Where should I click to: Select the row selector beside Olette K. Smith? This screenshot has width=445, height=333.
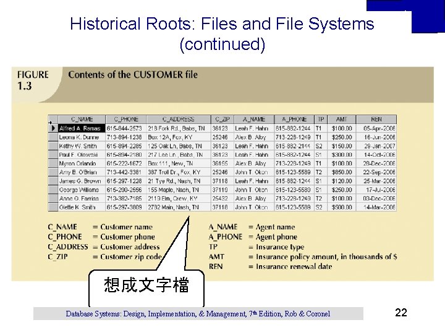coord(53,207)
